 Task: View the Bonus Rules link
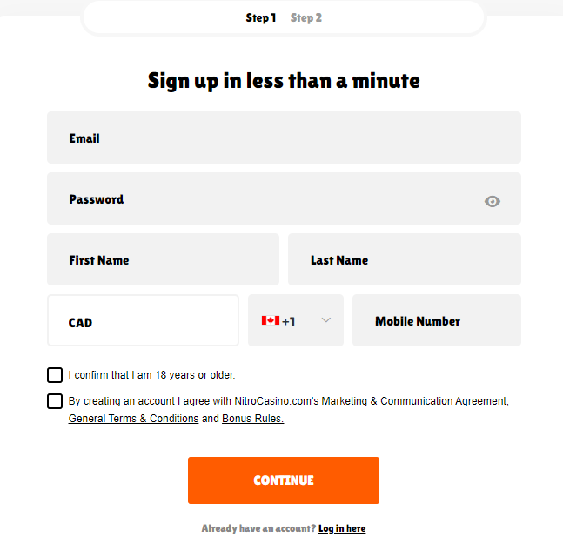252,419
